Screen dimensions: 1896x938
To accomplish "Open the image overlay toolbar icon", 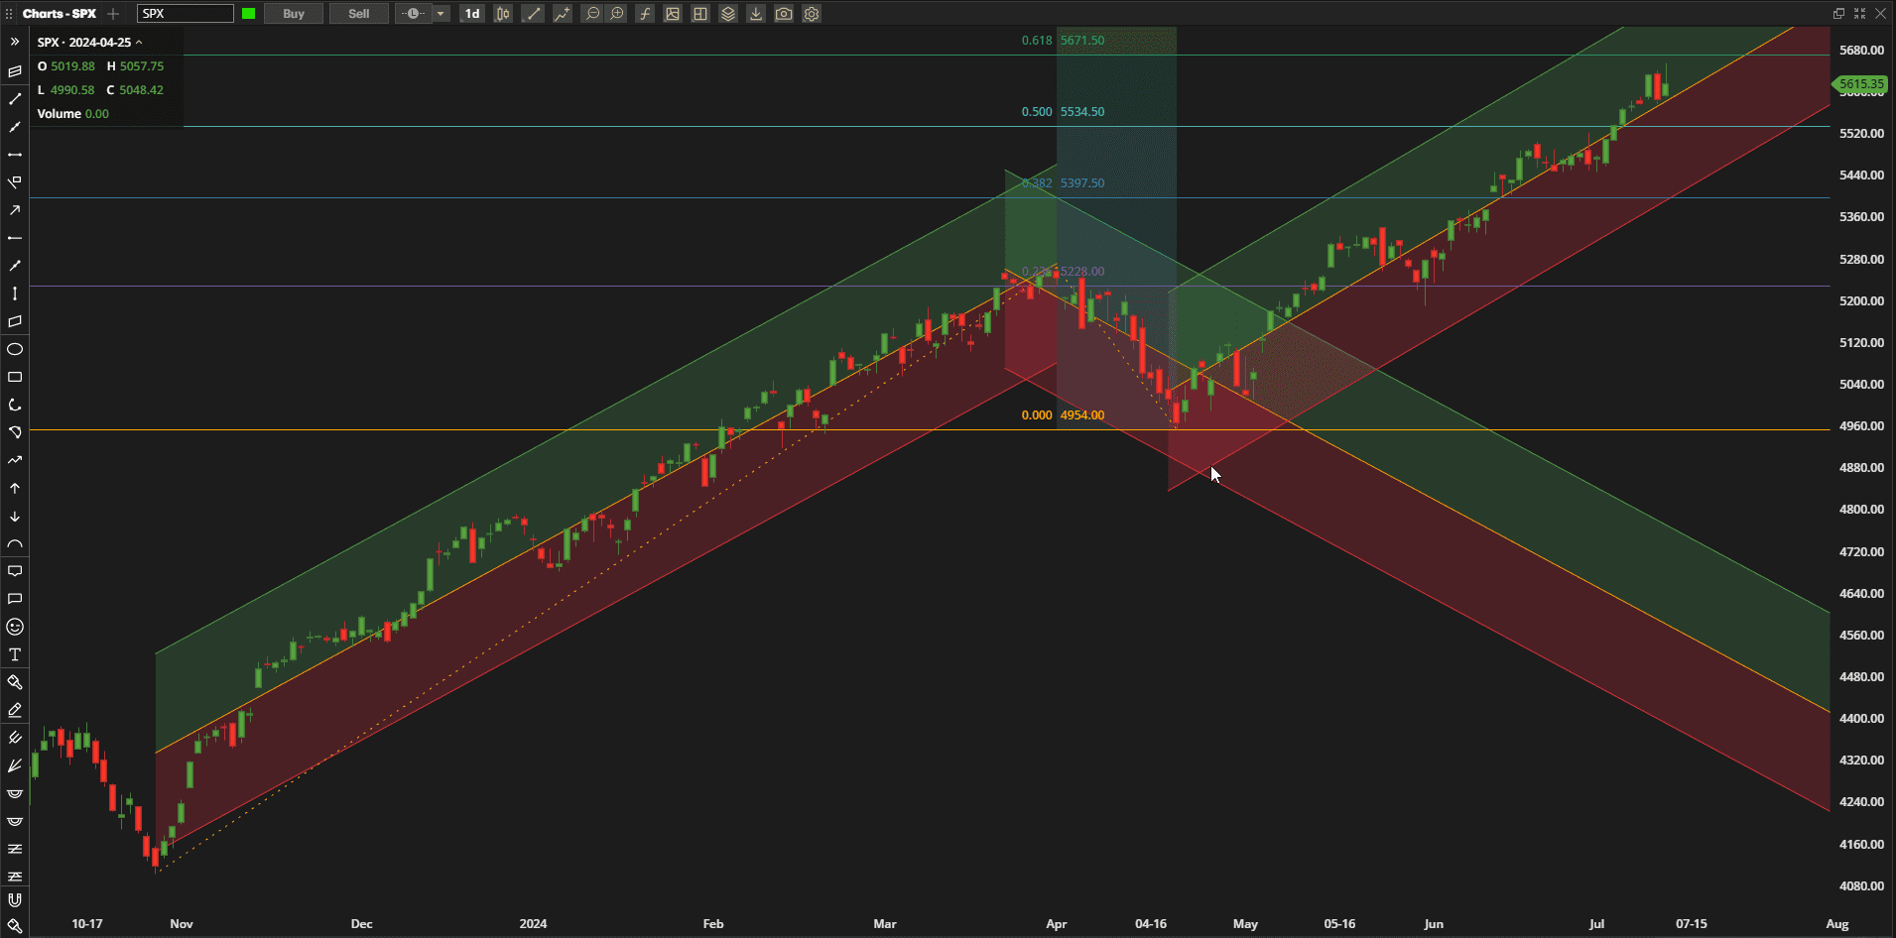I will point(673,14).
